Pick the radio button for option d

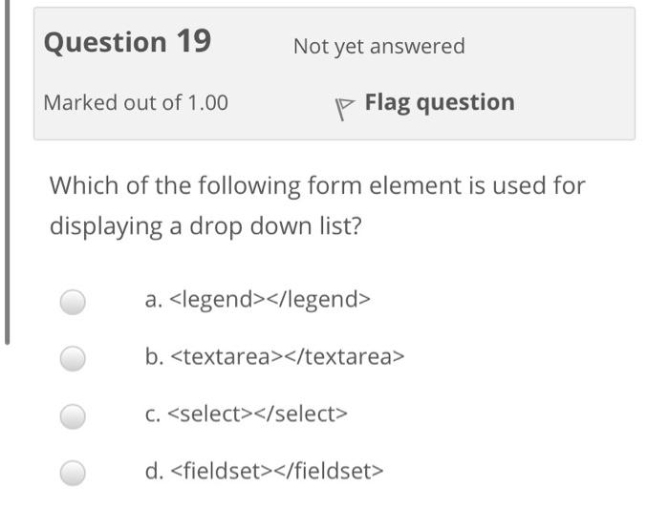pyautogui.click(x=74, y=471)
